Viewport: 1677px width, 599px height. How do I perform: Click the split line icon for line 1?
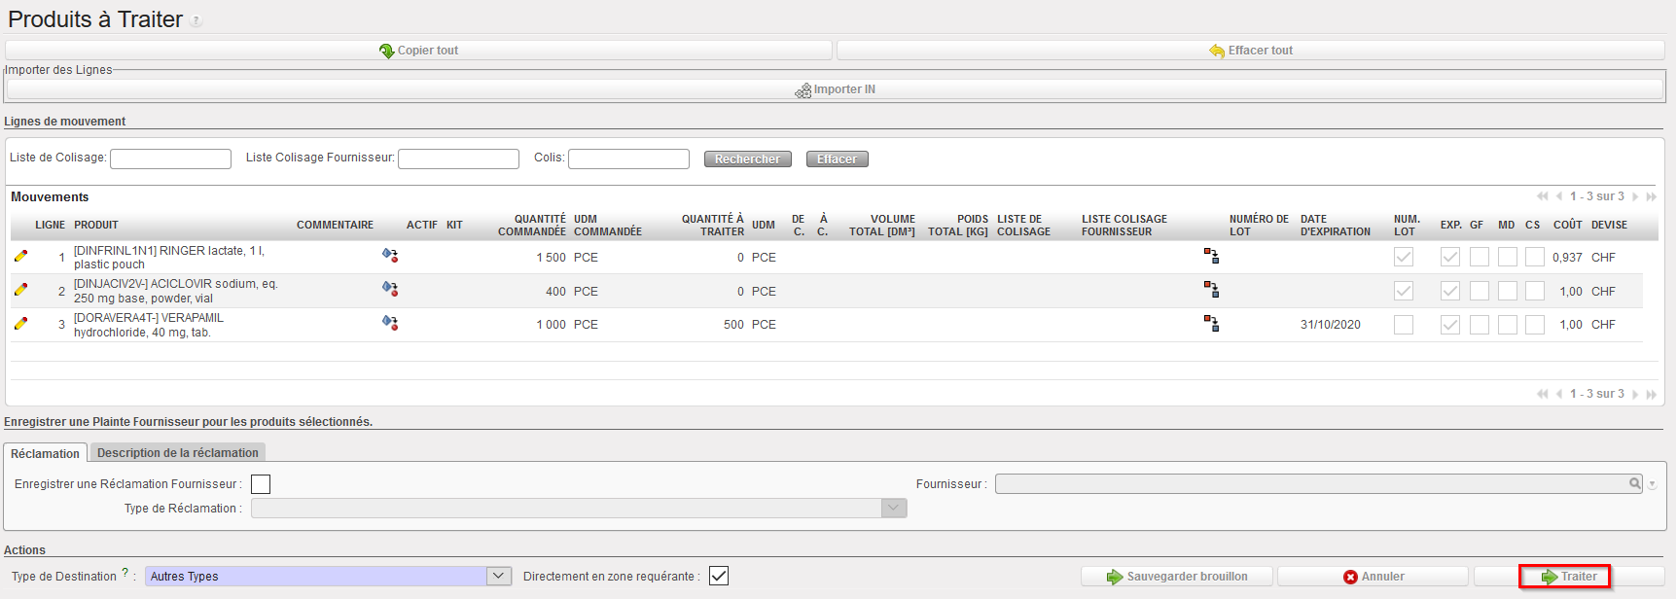1211,256
